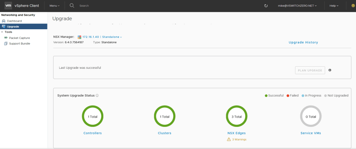Go to Dashboard in sidebar
The height and width of the screenshot is (149, 356).
pos(14,21)
